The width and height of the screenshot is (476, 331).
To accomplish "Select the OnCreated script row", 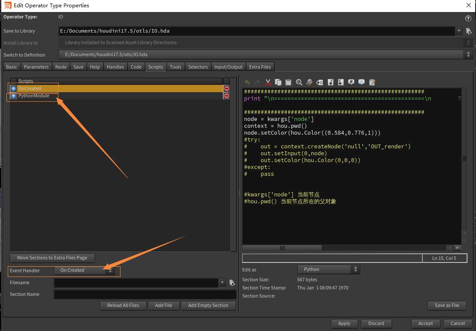I will [x=120, y=88].
